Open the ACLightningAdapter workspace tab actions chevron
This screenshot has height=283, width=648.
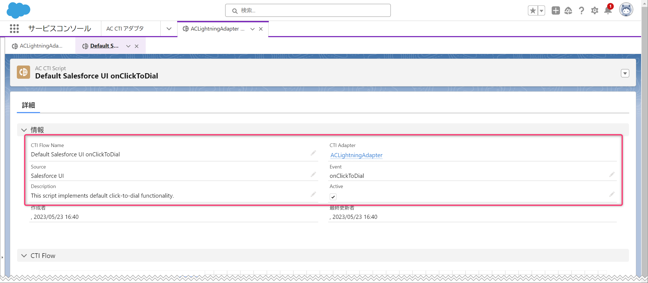[252, 29]
